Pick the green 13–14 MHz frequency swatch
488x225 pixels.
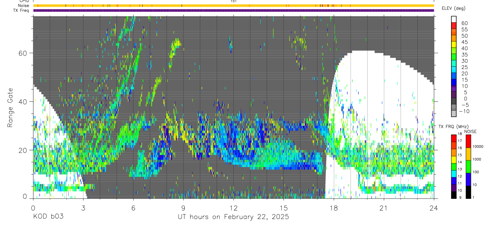tap(454, 167)
